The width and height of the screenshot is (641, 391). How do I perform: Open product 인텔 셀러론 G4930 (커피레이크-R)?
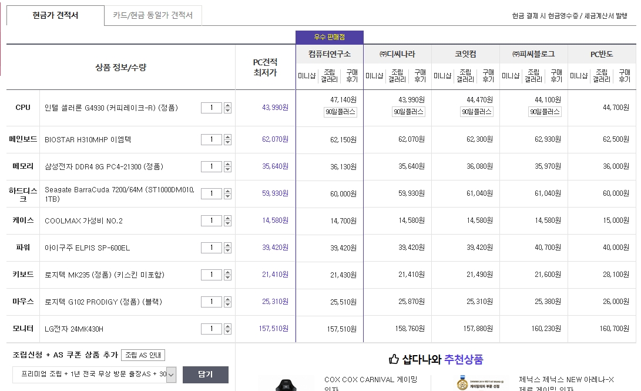[111, 108]
